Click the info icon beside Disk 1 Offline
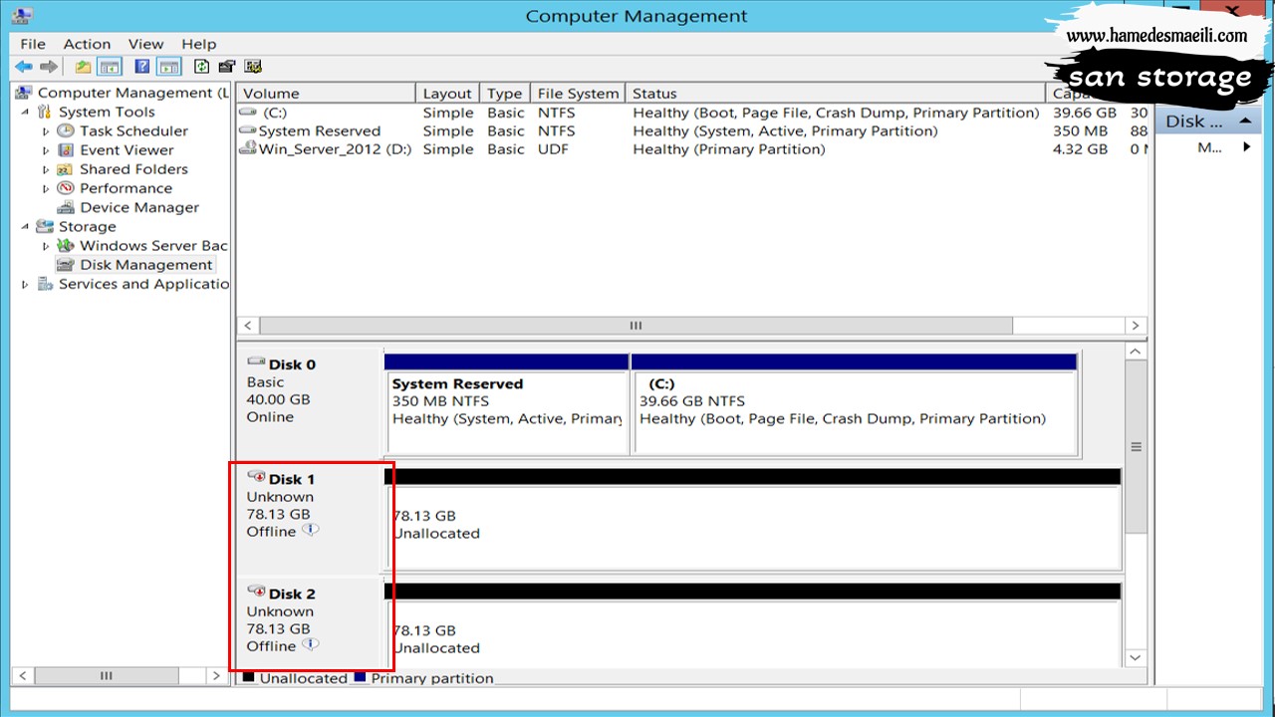This screenshot has width=1275, height=717. pyautogui.click(x=310, y=531)
